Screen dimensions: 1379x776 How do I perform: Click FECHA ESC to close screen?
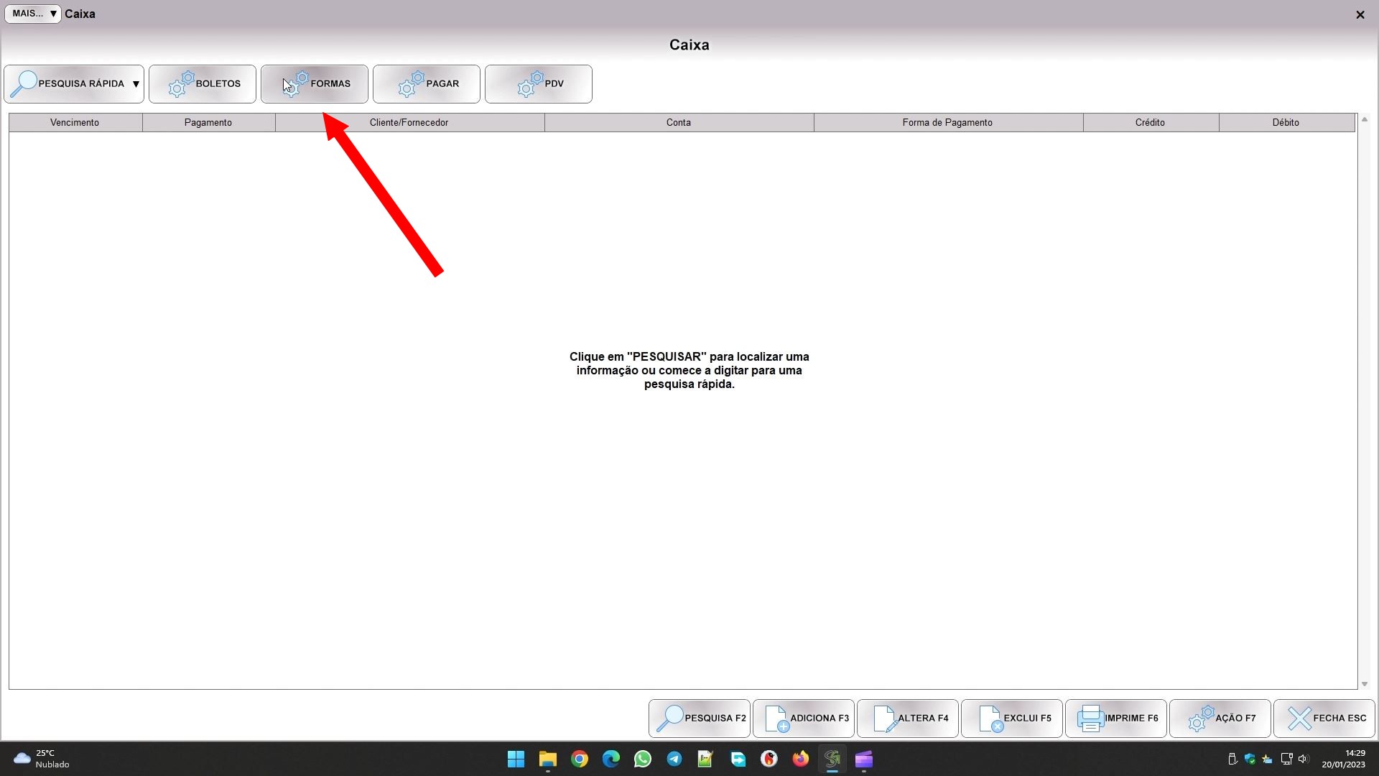pyautogui.click(x=1324, y=718)
